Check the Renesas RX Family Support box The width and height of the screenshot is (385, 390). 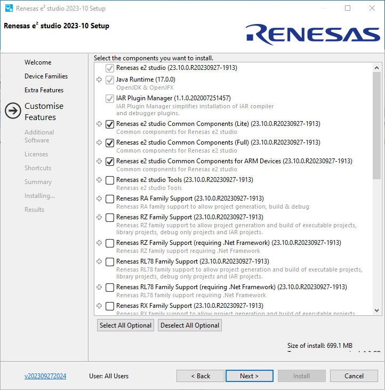click(110, 306)
